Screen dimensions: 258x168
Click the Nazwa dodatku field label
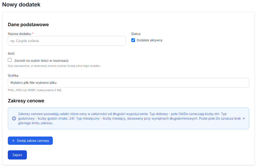[19, 34]
